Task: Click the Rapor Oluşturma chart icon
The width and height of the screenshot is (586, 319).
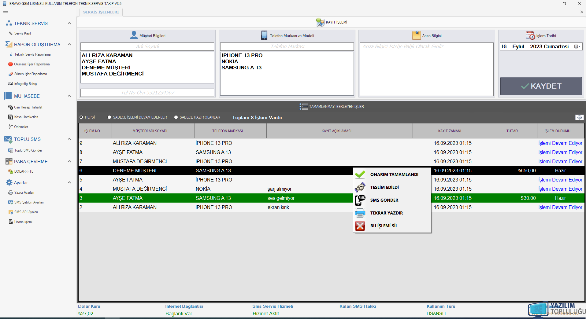Action: coord(9,44)
